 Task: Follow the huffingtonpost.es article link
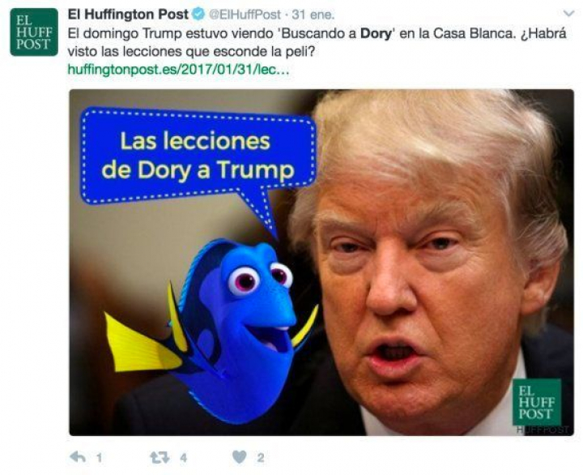tap(178, 69)
